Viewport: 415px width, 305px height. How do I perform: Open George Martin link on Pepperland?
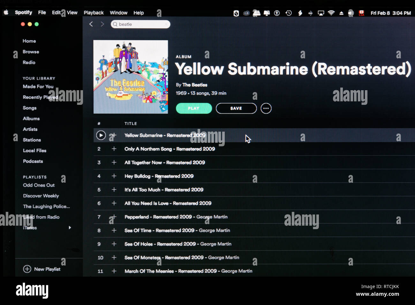pos(212,217)
